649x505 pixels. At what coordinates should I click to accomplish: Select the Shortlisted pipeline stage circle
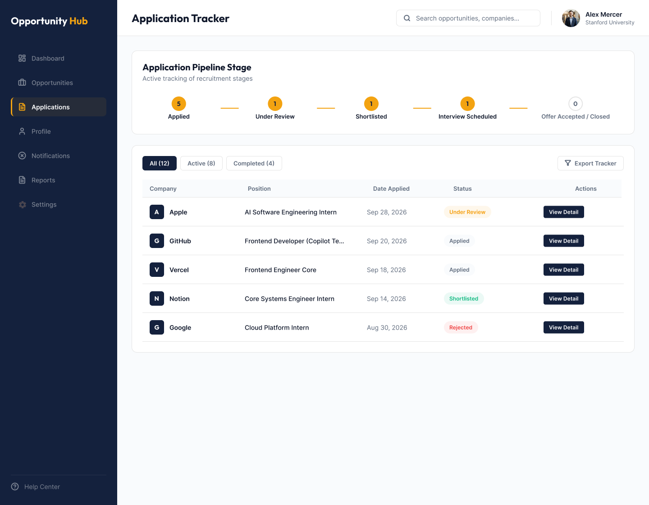[371, 104]
